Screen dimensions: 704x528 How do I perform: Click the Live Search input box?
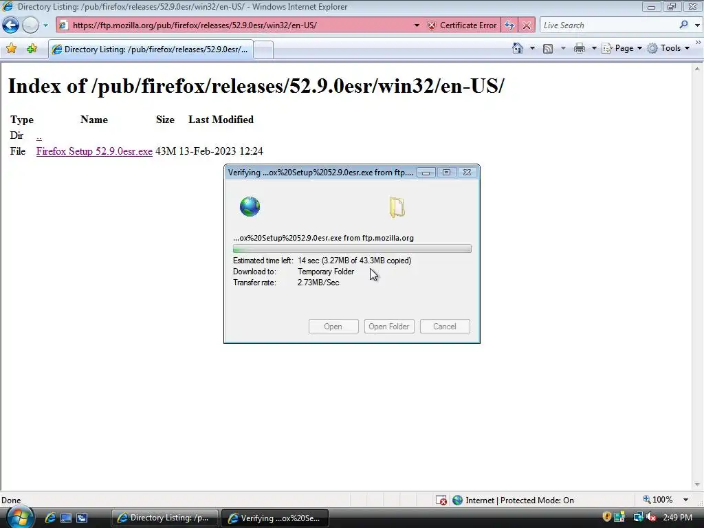pos(608,25)
